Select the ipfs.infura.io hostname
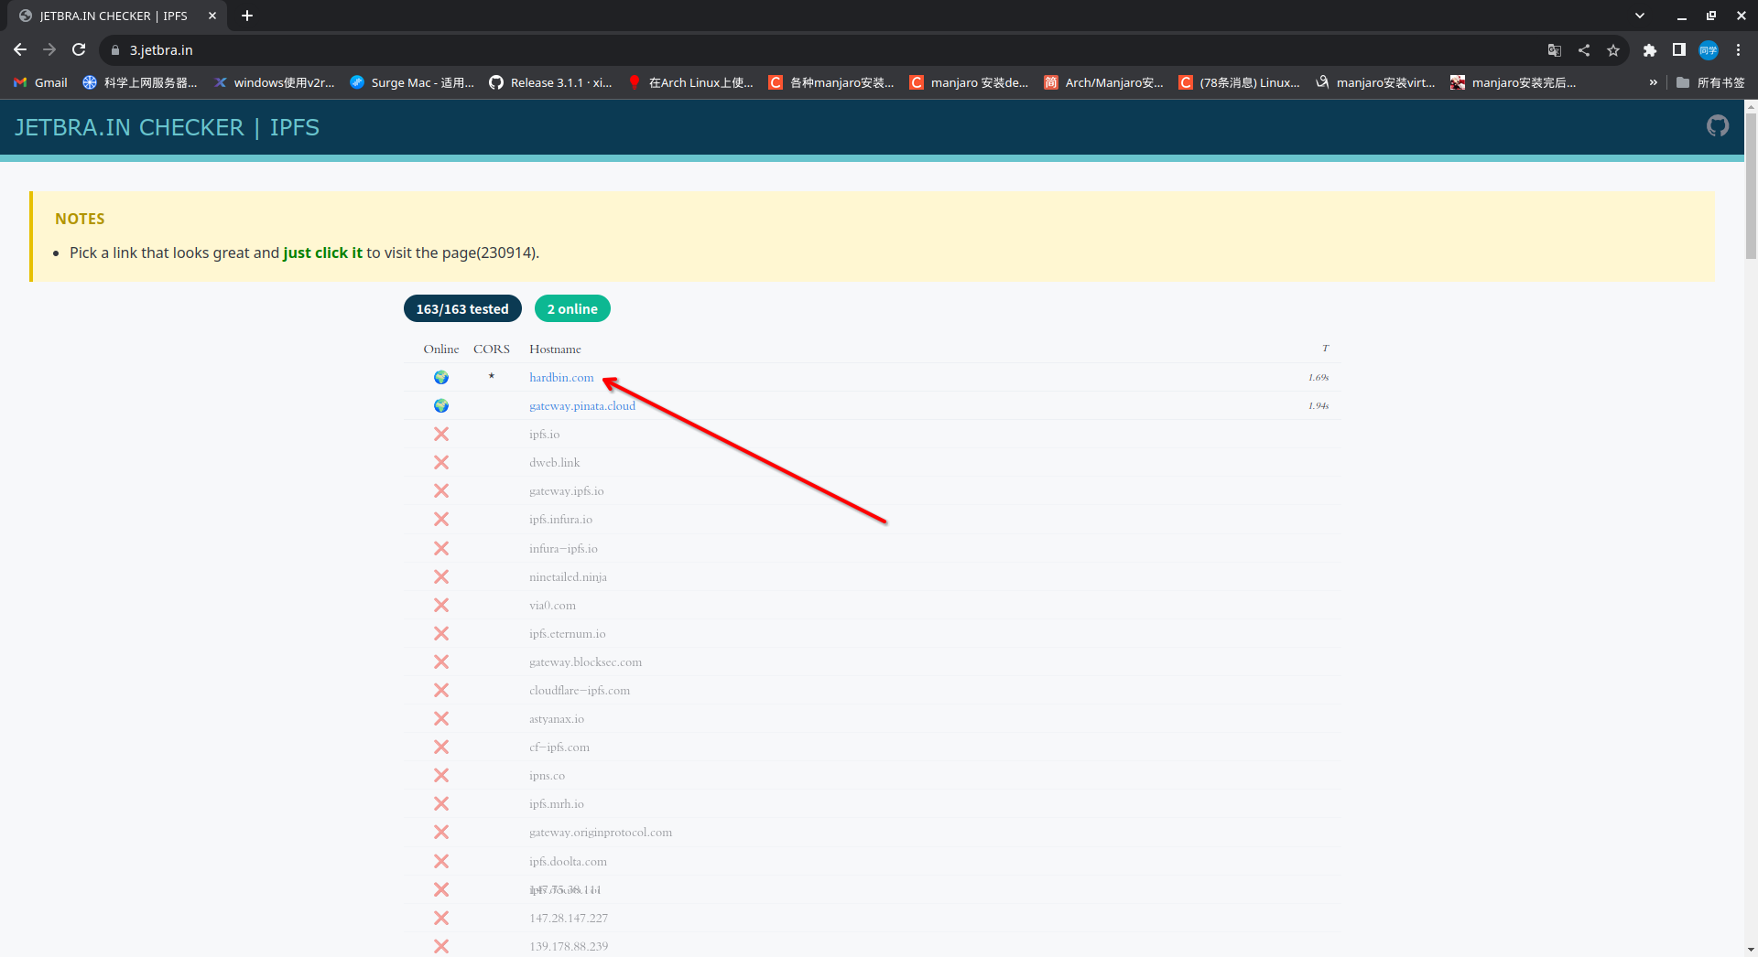This screenshot has width=1758, height=957. pyautogui.click(x=560, y=519)
